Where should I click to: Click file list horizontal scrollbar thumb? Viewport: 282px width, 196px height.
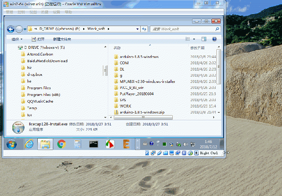pyautogui.click(x=143, y=117)
